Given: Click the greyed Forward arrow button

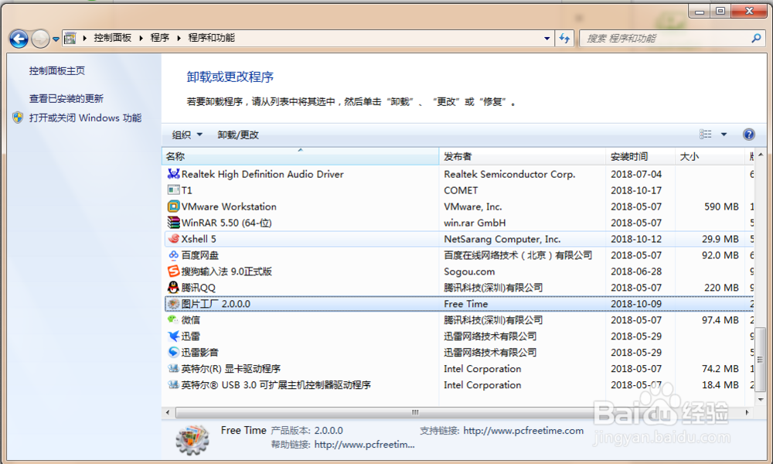Looking at the screenshot, I should click(x=40, y=39).
